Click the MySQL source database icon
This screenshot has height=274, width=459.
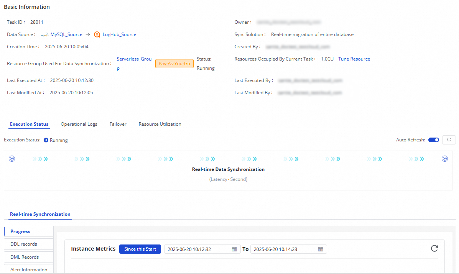[x=44, y=35]
